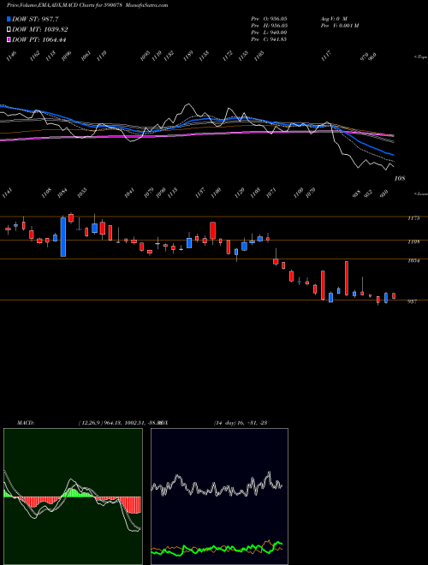Click the 937 price level label
This screenshot has height=565, width=428.
point(412,302)
